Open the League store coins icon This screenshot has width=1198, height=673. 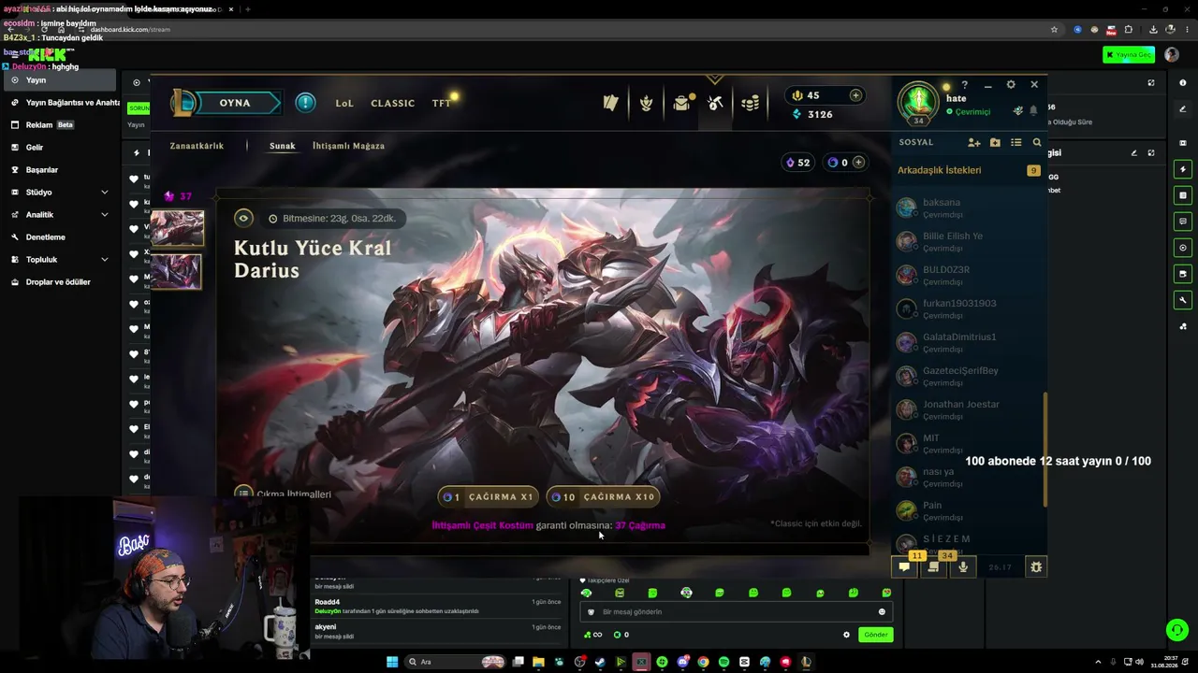pyautogui.click(x=751, y=103)
